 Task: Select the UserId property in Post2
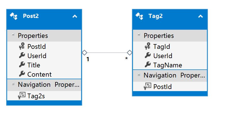tap(37, 56)
